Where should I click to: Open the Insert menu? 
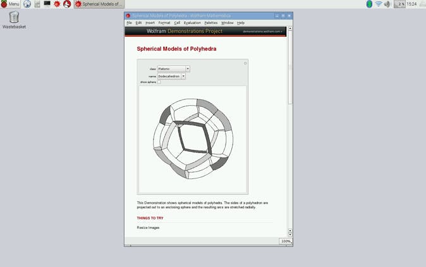[x=150, y=23]
